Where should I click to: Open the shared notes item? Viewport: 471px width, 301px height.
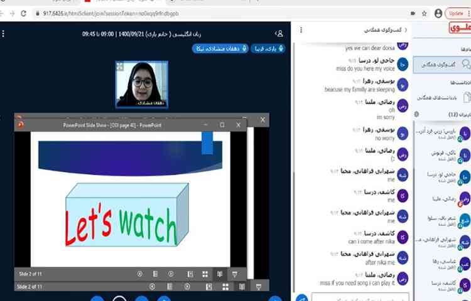(443, 97)
